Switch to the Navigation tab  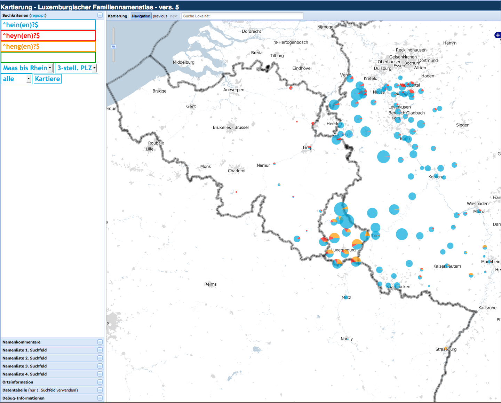click(x=141, y=16)
